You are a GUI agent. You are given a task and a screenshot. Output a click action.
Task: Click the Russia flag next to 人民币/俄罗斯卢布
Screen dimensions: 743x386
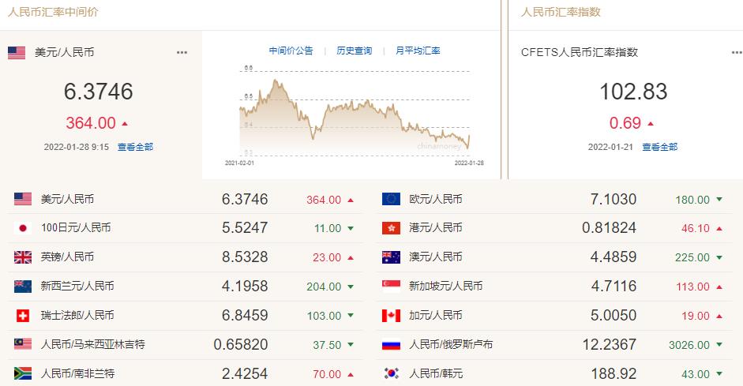pyautogui.click(x=391, y=345)
